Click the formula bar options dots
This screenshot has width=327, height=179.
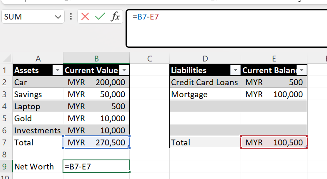pos(71,17)
